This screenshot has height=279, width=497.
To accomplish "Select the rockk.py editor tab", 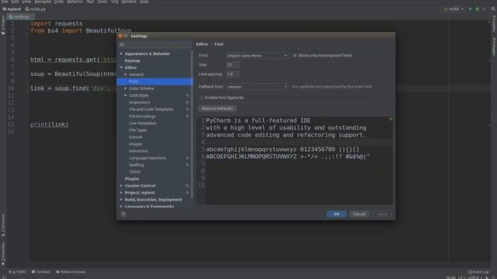I will (21, 16).
